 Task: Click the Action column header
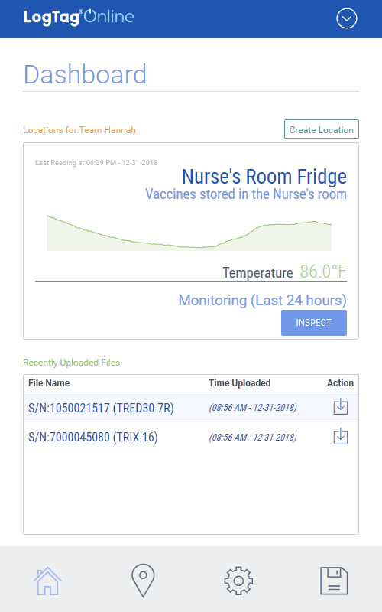(340, 383)
